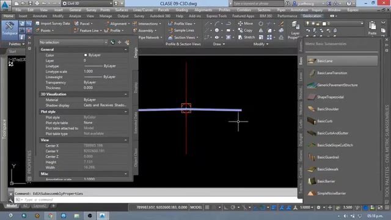The image size is (391, 220).
Task: Switch to the Annotate ribbon tab
Action: [x=40, y=16]
